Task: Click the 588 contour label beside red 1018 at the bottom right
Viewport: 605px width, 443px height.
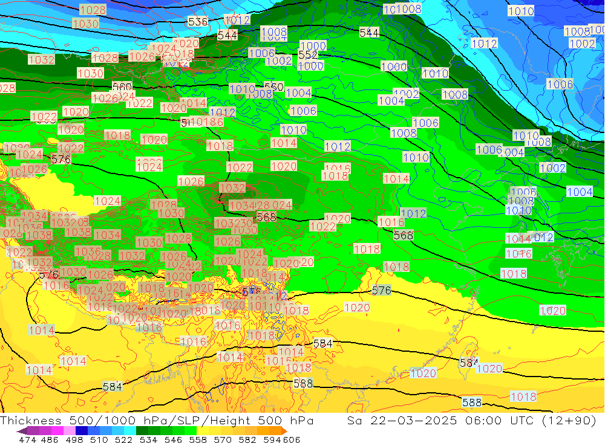Action: pos(472,403)
